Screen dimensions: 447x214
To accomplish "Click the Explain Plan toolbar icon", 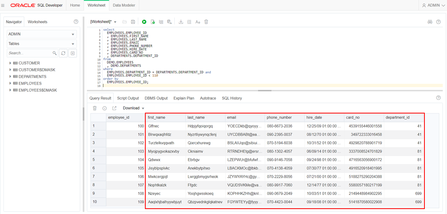I will pyautogui.click(x=161, y=22).
